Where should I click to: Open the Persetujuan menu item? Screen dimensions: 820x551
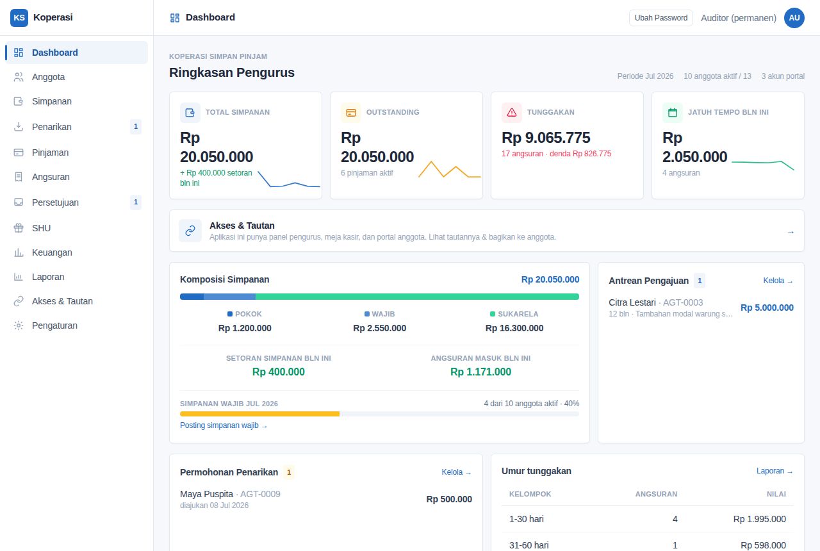tap(77, 202)
